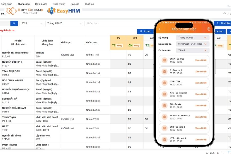Tap the clipboard icon of D - Trực ca D

coord(165,71)
